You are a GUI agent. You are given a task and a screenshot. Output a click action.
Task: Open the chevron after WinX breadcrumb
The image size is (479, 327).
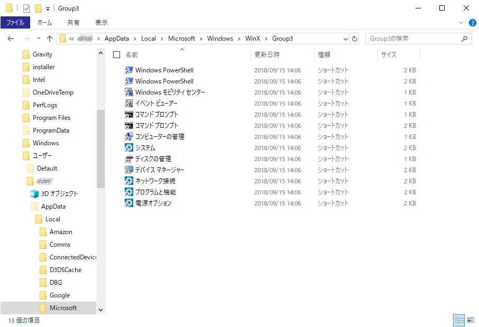(x=266, y=39)
